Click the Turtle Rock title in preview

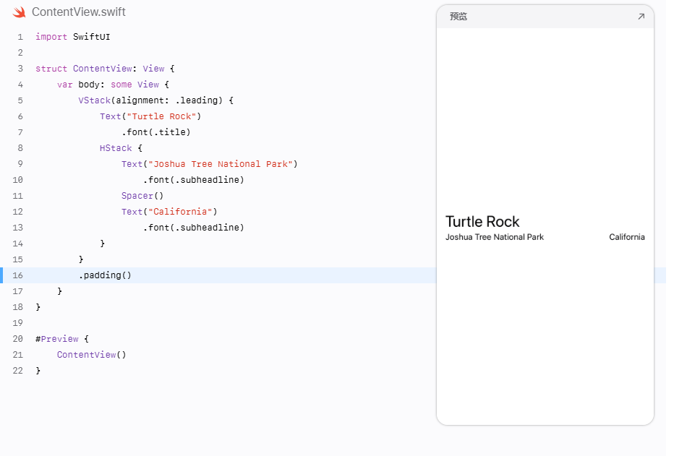coord(482,222)
